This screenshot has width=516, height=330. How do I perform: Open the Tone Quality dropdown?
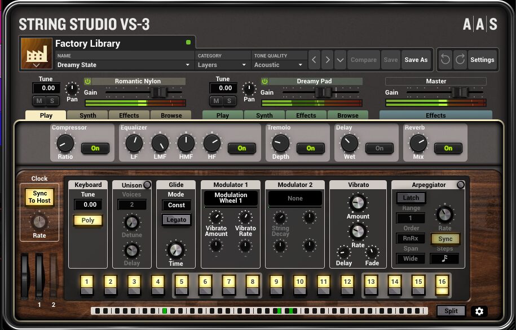[x=279, y=65]
